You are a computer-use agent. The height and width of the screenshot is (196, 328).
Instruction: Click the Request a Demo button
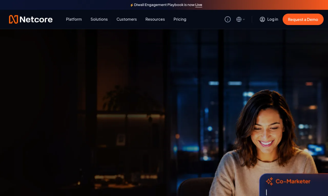click(x=303, y=19)
